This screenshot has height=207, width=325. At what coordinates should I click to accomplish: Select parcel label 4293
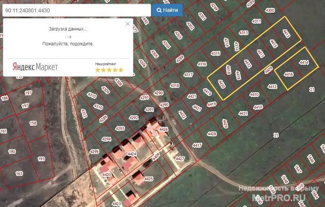click(x=120, y=129)
